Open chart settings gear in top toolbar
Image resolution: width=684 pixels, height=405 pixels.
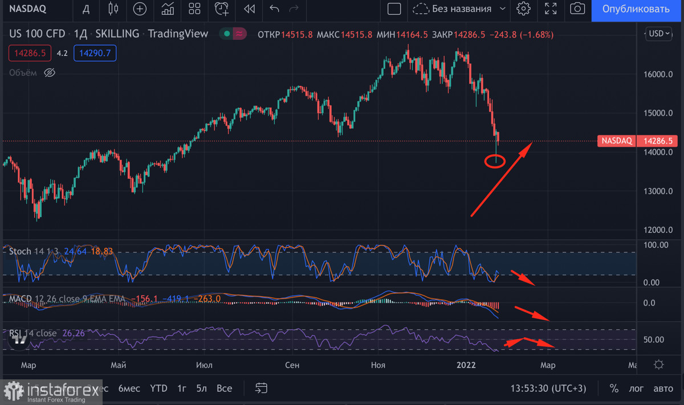click(x=523, y=9)
